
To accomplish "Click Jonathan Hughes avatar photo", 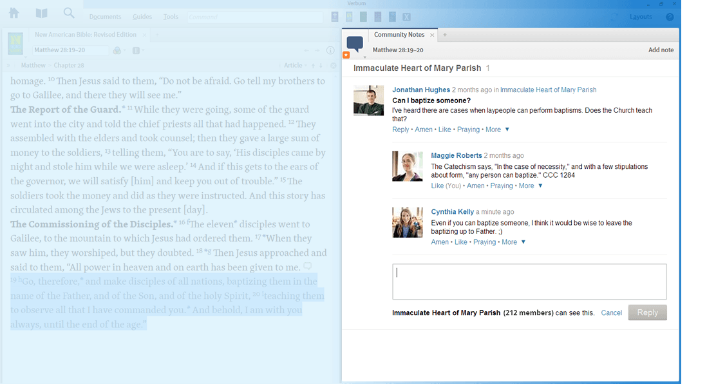I will pyautogui.click(x=368, y=101).
